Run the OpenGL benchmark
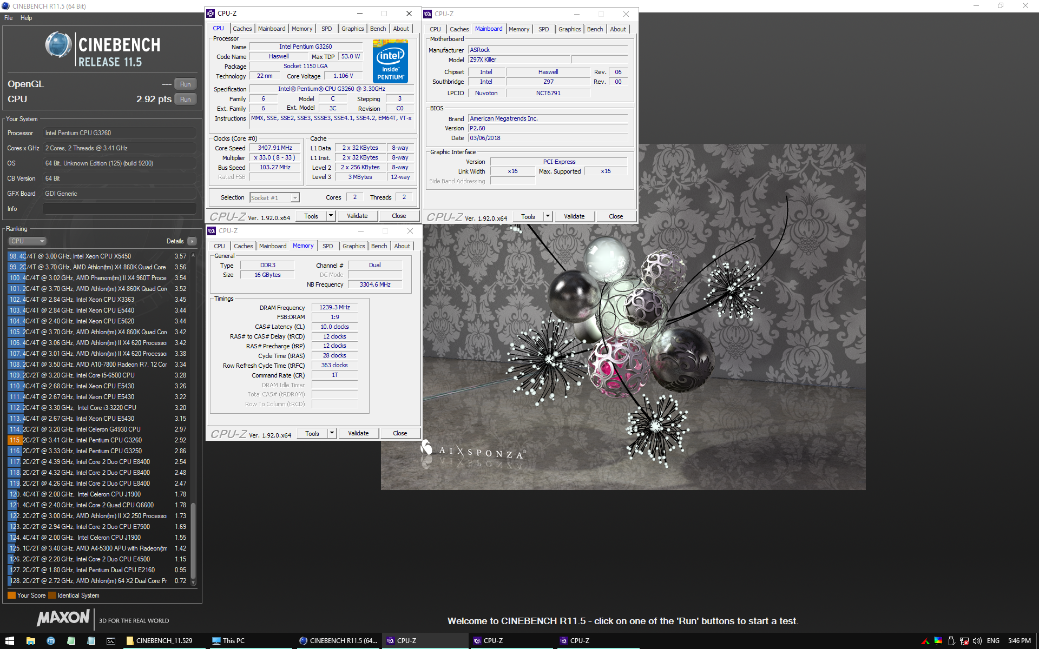The width and height of the screenshot is (1039, 649). (185, 84)
